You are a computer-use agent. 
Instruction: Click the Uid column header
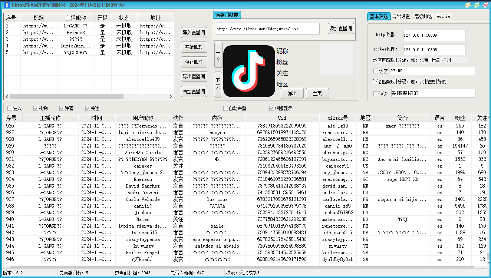[282, 118]
